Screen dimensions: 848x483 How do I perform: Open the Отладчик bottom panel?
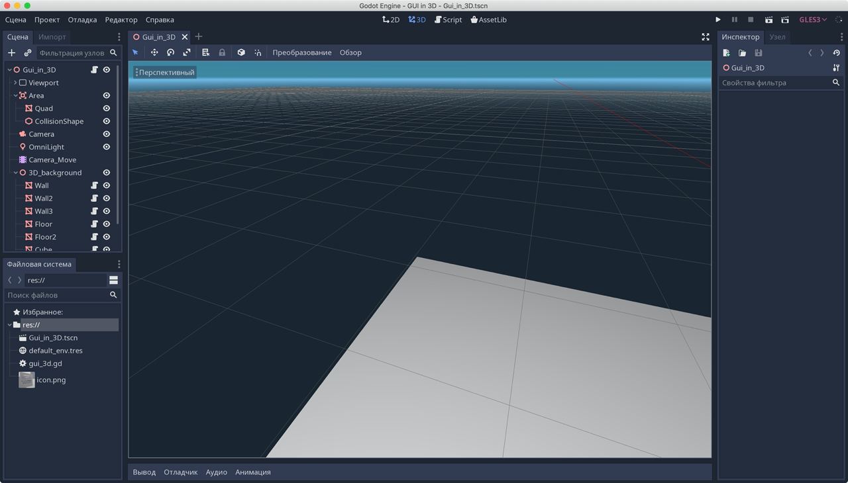(x=181, y=472)
